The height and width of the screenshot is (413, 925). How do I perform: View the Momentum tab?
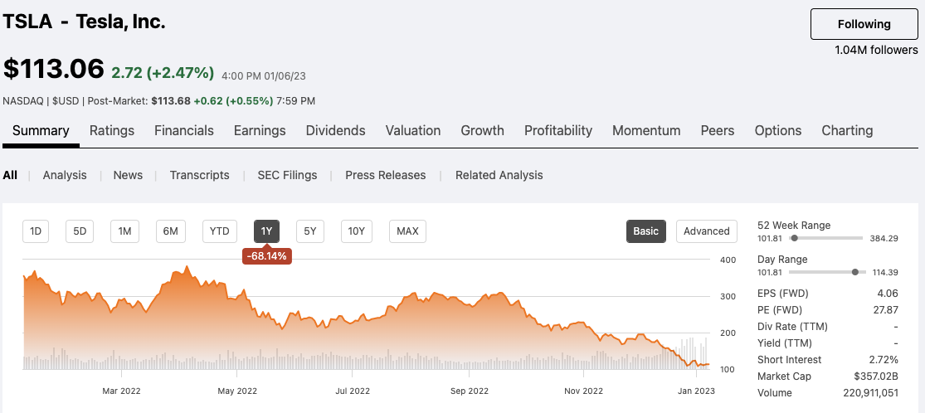(646, 130)
